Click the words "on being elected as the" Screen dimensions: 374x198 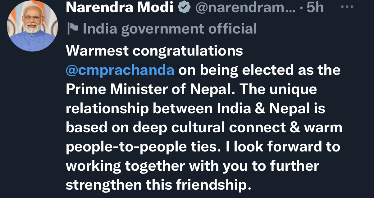coord(259,70)
